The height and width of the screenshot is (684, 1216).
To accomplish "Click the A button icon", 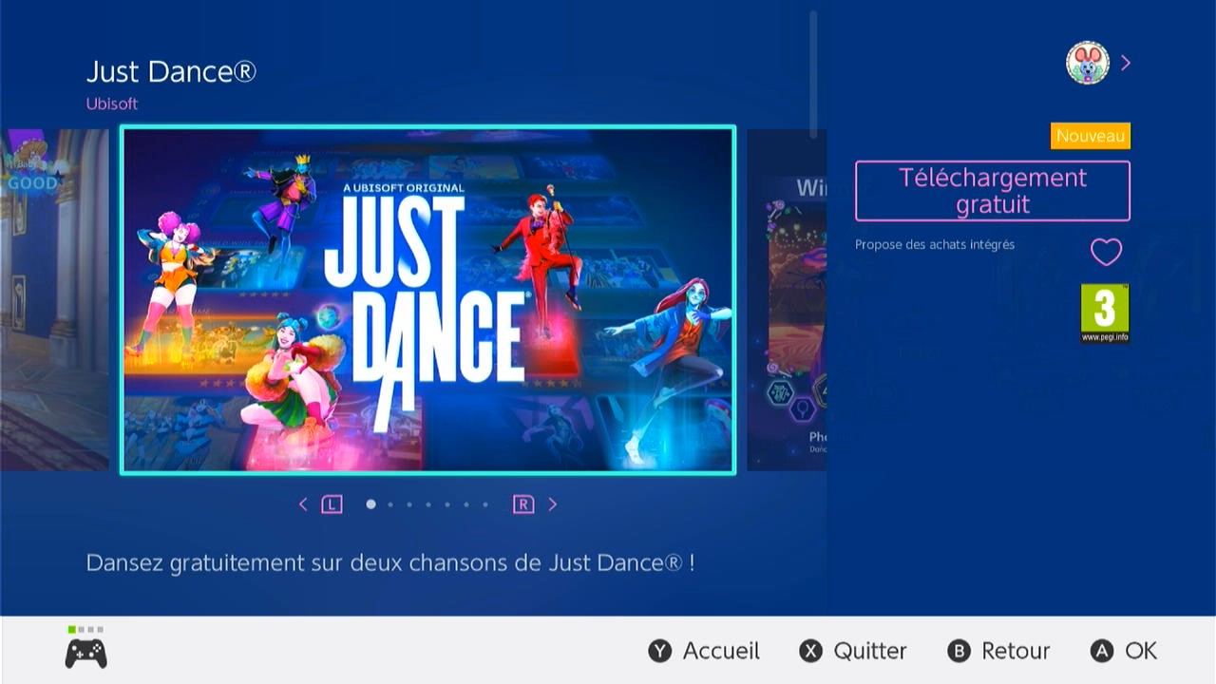I will click(x=1102, y=651).
